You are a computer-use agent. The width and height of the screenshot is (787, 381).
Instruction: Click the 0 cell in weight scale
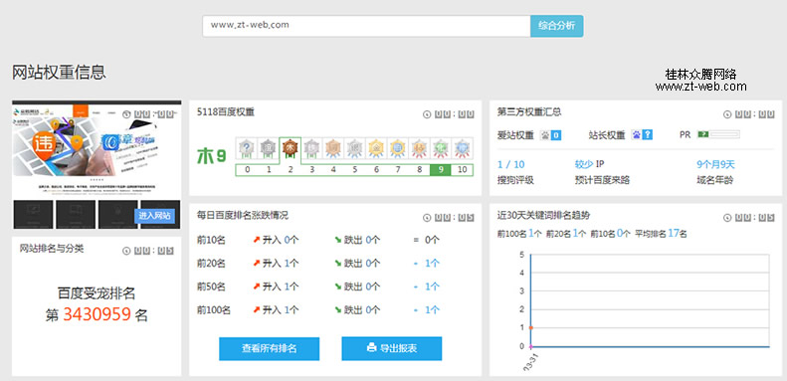(x=247, y=170)
